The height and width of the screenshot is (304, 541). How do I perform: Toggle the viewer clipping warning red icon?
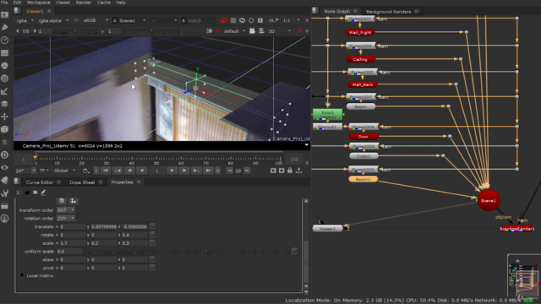[224, 20]
